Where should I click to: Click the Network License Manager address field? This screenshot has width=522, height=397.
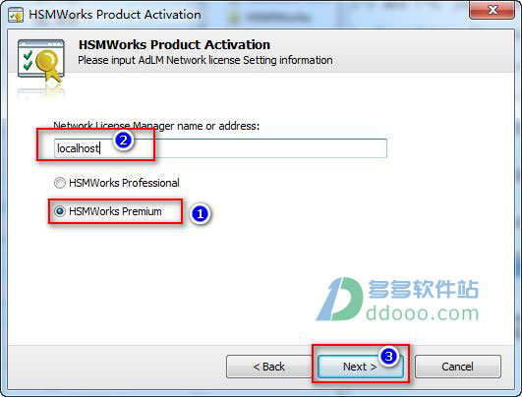[220, 148]
